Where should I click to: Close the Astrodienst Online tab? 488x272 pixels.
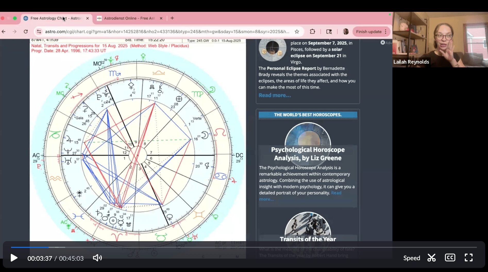pos(161,18)
